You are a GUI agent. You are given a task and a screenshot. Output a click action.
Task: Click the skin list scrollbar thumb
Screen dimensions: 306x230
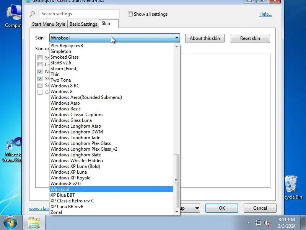[176, 181]
